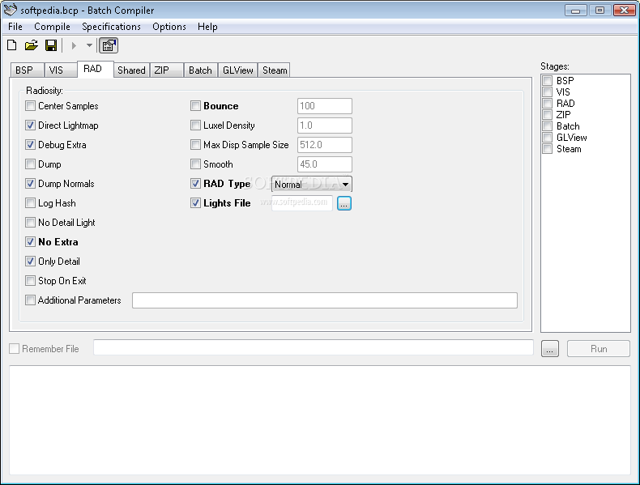Viewport: 640px width, 485px height.
Task: Click the Open folder toolbar icon
Action: click(32, 45)
